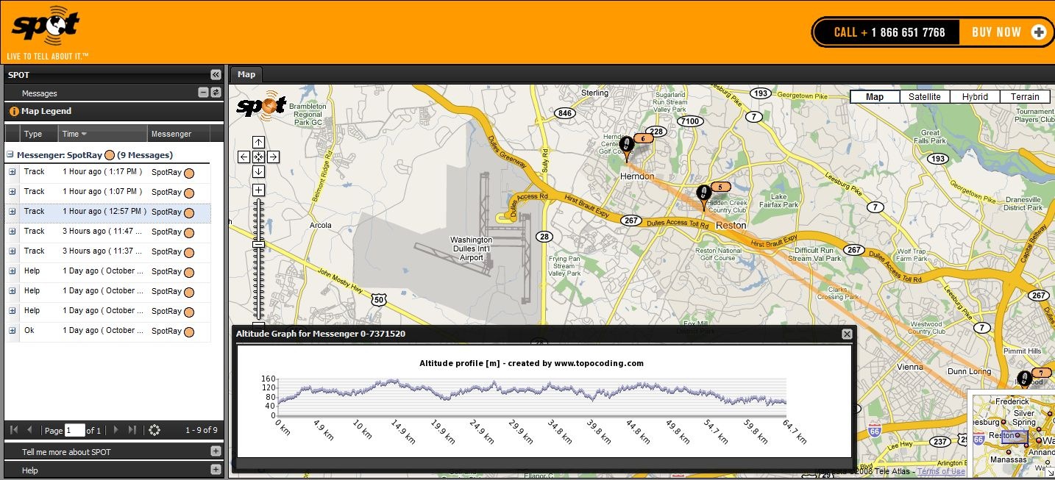This screenshot has height=480, width=1055.
Task: Click Terms of Use link
Action: tap(941, 471)
